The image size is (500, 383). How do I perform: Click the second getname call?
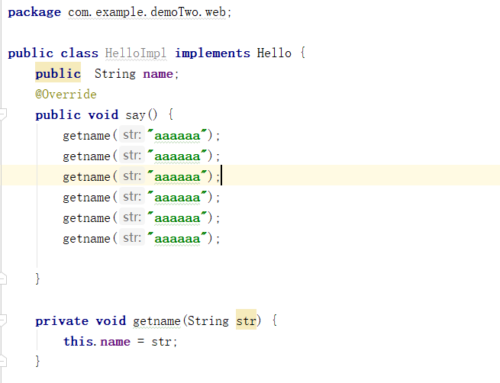(x=87, y=156)
